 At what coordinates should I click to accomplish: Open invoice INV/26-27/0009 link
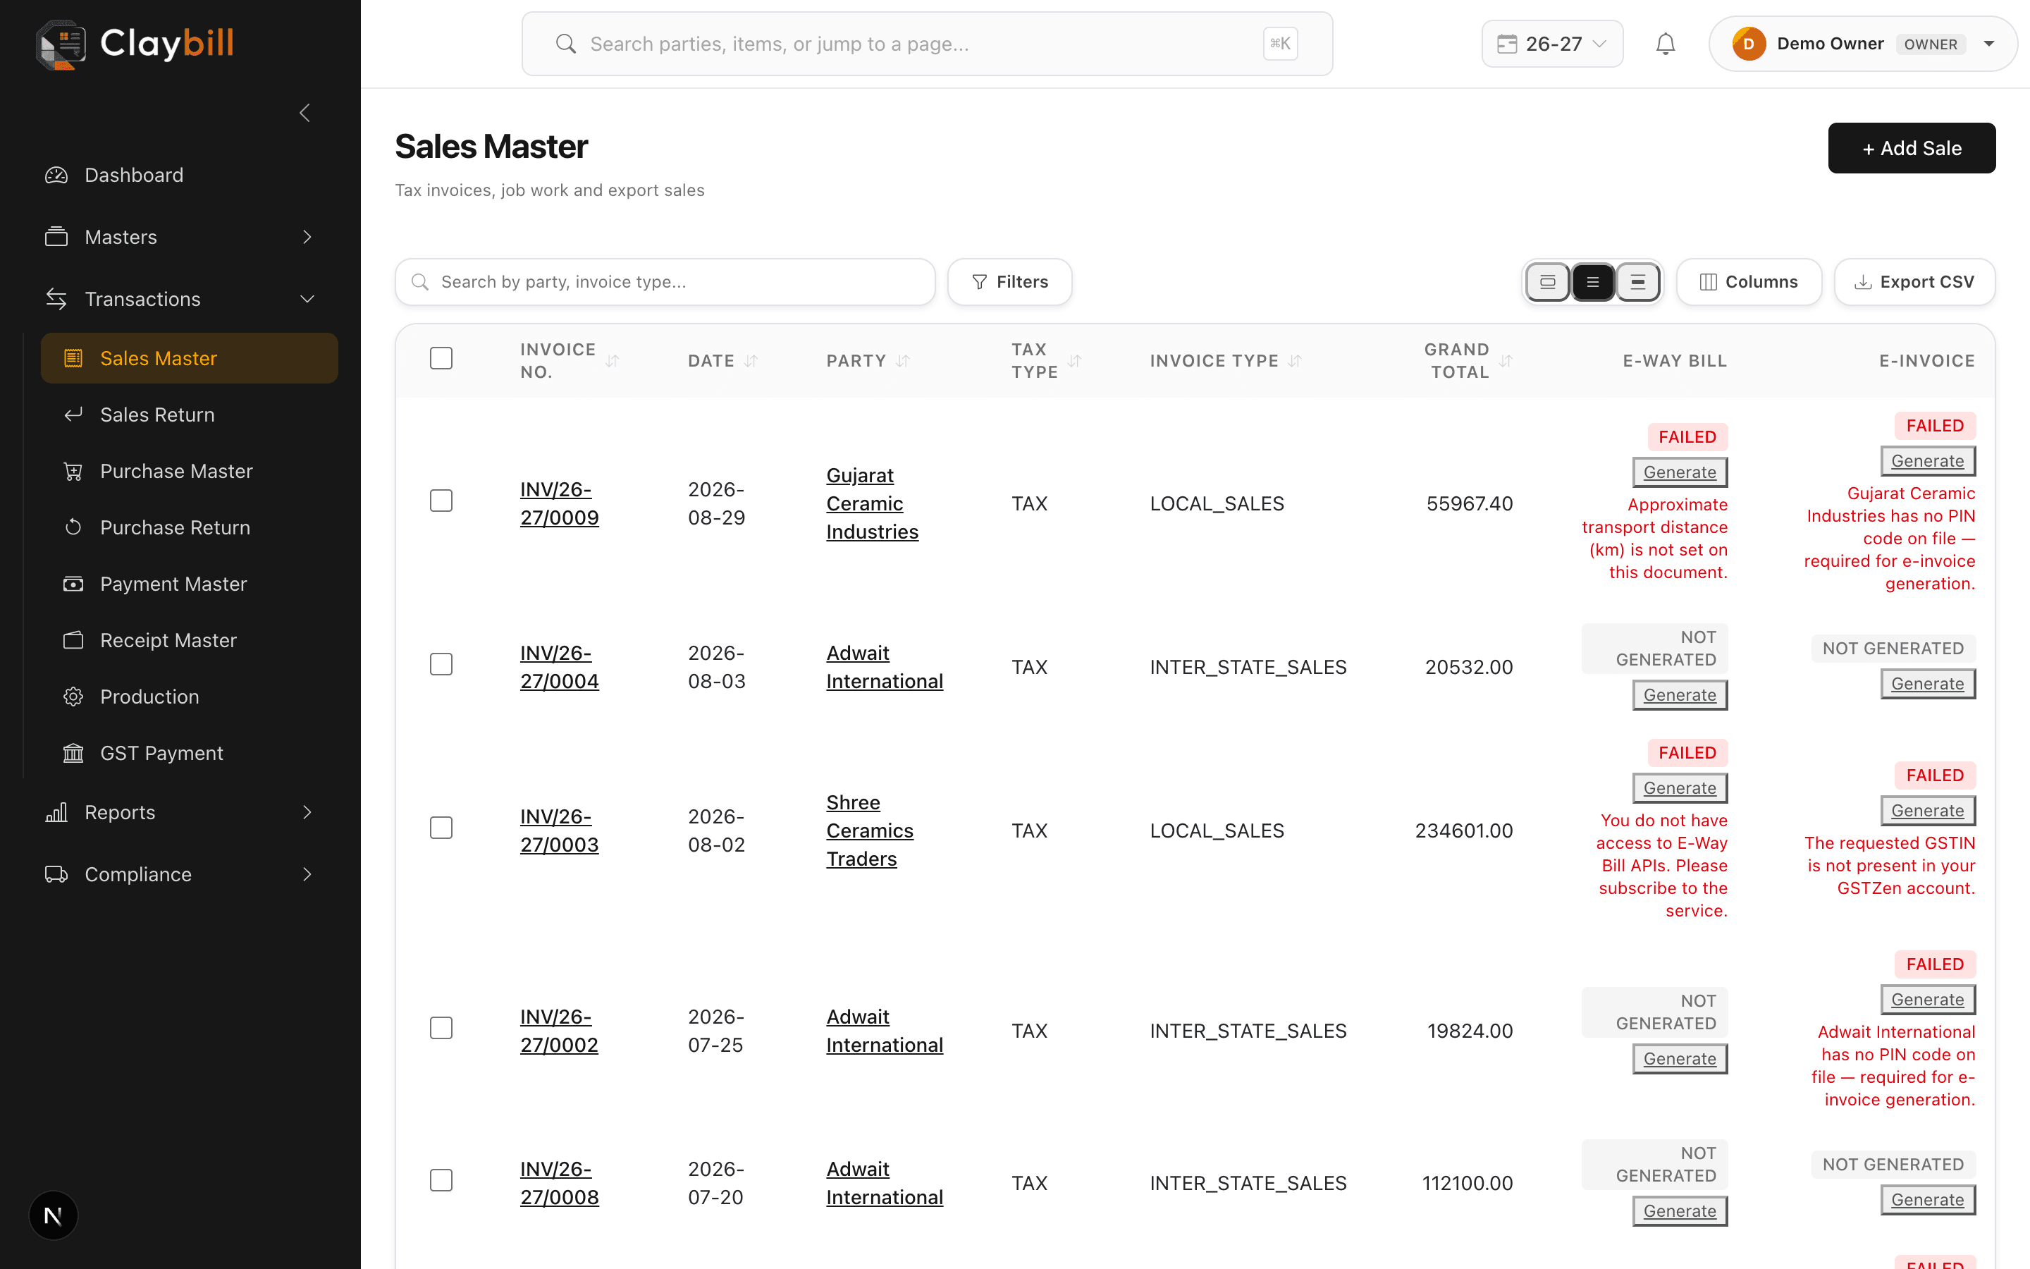pos(560,503)
